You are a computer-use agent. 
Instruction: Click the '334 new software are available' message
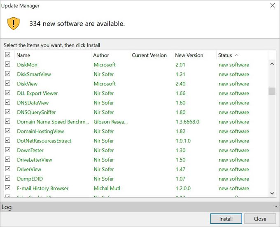click(77, 24)
